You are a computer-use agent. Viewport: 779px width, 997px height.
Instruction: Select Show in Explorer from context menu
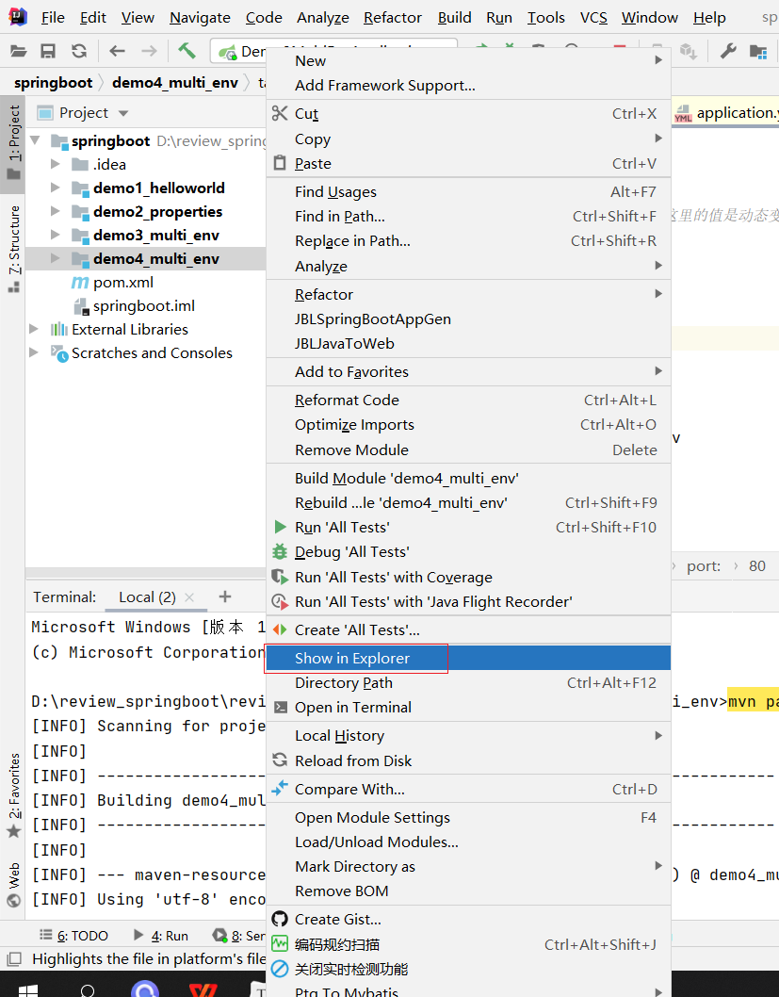pyautogui.click(x=352, y=658)
